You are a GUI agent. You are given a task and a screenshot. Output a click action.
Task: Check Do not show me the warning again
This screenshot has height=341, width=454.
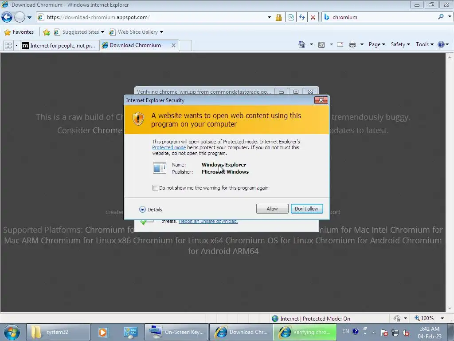coord(155,188)
